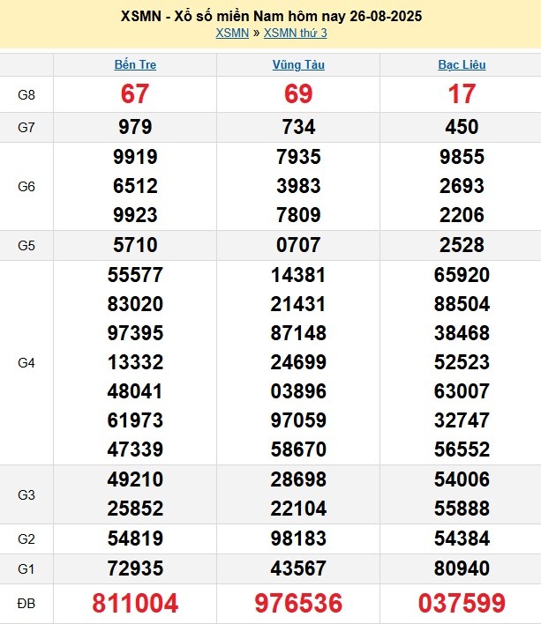Image resolution: width=541 pixels, height=624 pixels.
Task: Select Bến Tre G1 number 72935
Action: 135,568
